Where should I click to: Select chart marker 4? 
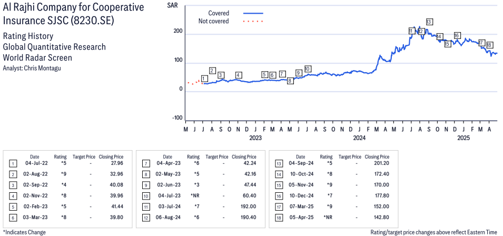(238, 75)
